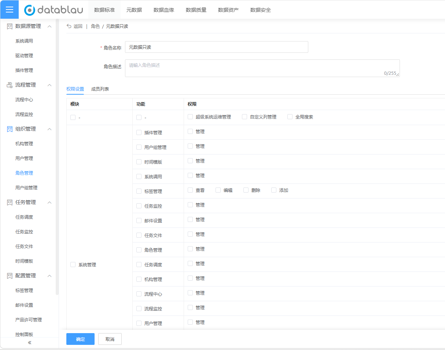445x350 pixels.
Task: Collapse the 任务管理 section chevron
Action: pos(49,202)
